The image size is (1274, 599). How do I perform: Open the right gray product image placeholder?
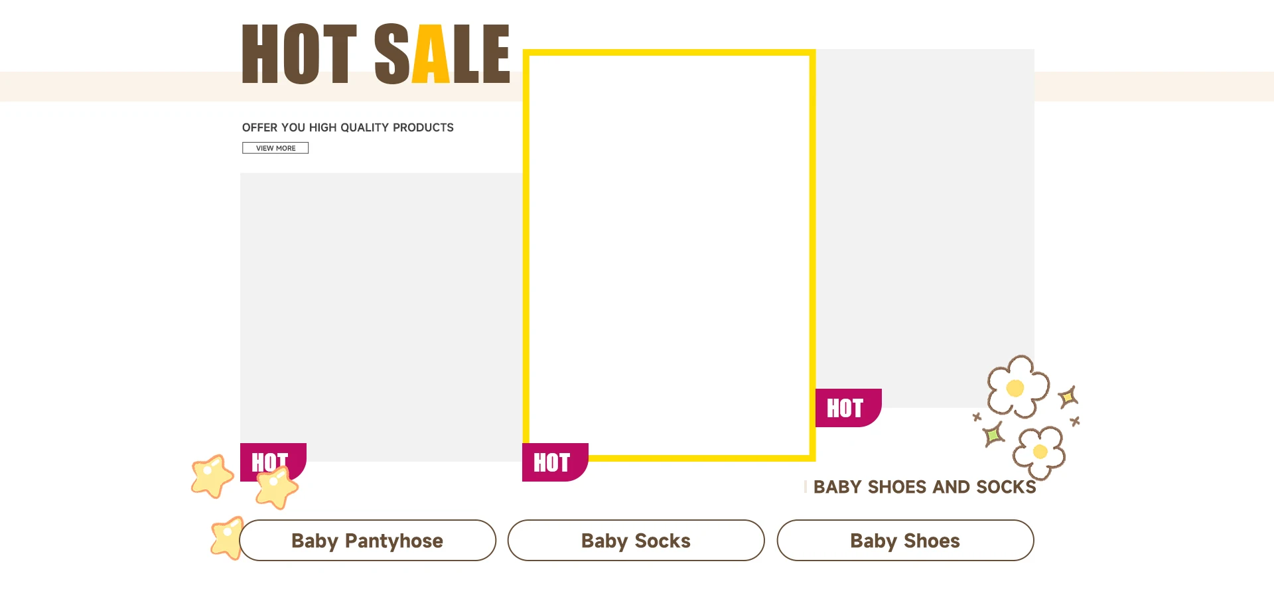[925, 228]
